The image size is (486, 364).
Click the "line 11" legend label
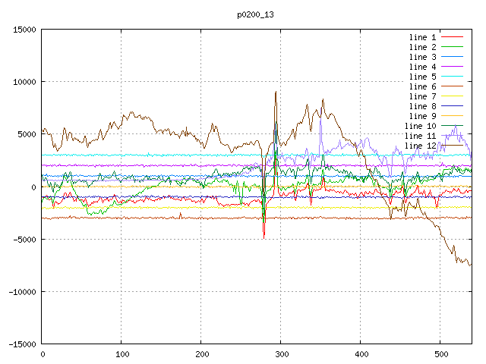(x=420, y=136)
